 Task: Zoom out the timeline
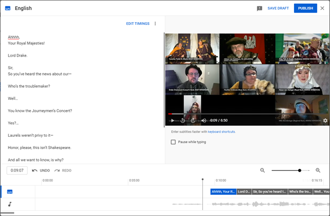tap(262, 171)
